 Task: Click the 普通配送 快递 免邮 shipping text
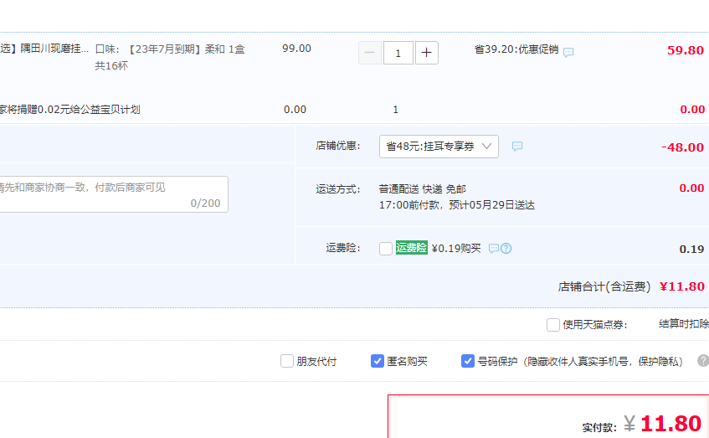coord(423,189)
